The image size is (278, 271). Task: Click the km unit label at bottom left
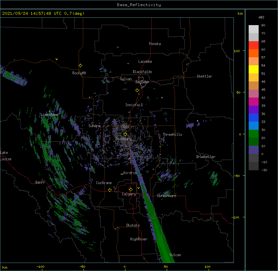pyautogui.click(x=5, y=267)
